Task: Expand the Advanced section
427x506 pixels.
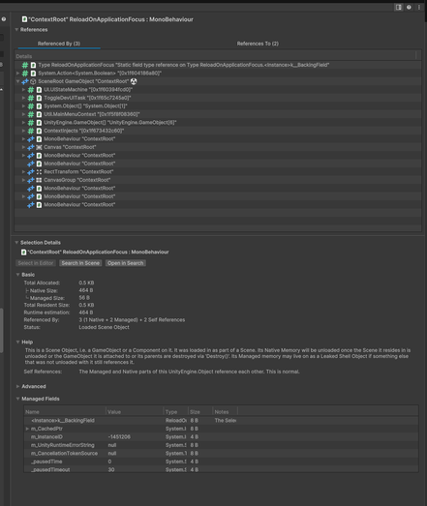Action: tap(17, 386)
